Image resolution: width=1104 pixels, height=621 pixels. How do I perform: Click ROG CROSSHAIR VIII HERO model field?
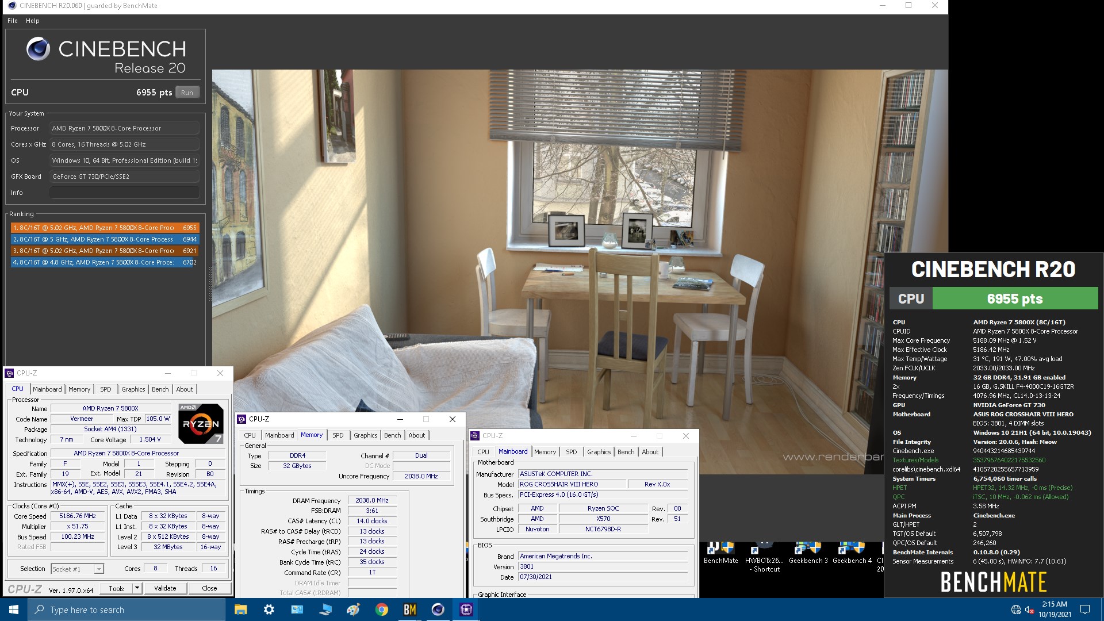pos(571,484)
